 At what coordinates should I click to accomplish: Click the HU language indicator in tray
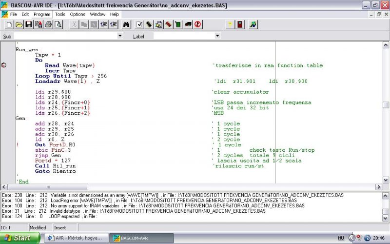341,238
